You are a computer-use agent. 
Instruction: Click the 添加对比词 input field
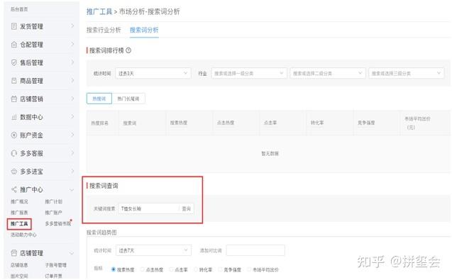click(255, 250)
